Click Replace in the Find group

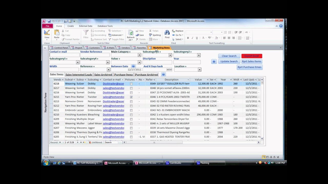pyautogui.click(x=178, y=31)
